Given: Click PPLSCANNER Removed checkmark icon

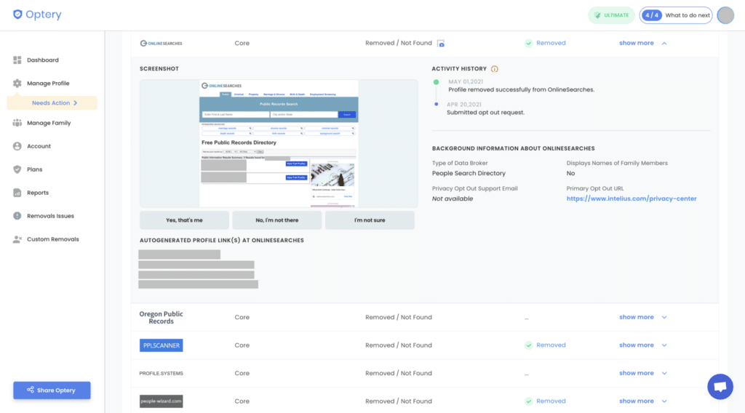Looking at the screenshot, I should [x=529, y=345].
